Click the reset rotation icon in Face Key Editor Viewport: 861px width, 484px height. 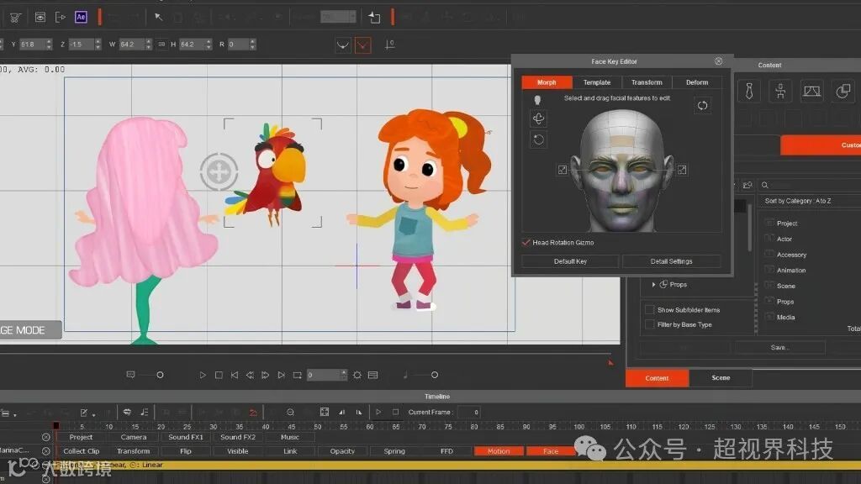[x=539, y=139]
